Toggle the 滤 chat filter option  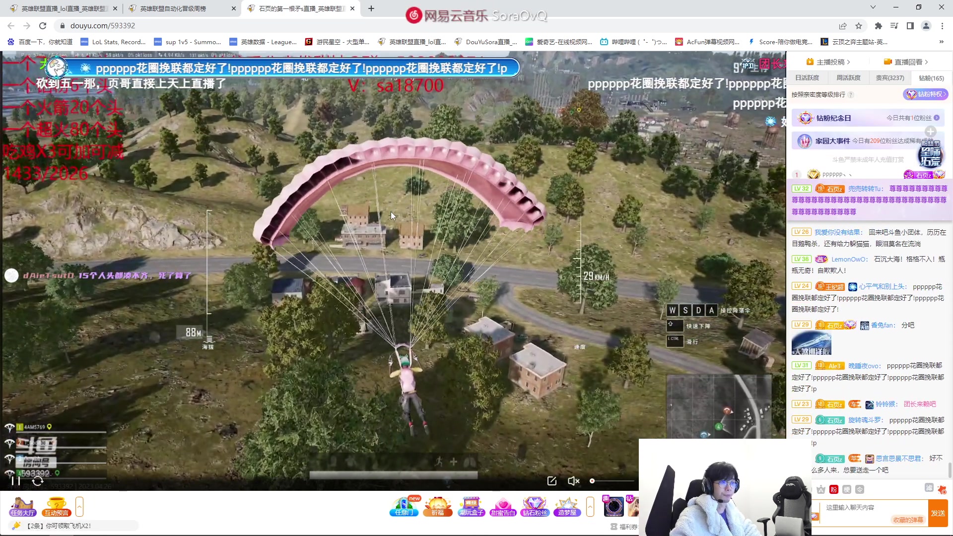[929, 488]
